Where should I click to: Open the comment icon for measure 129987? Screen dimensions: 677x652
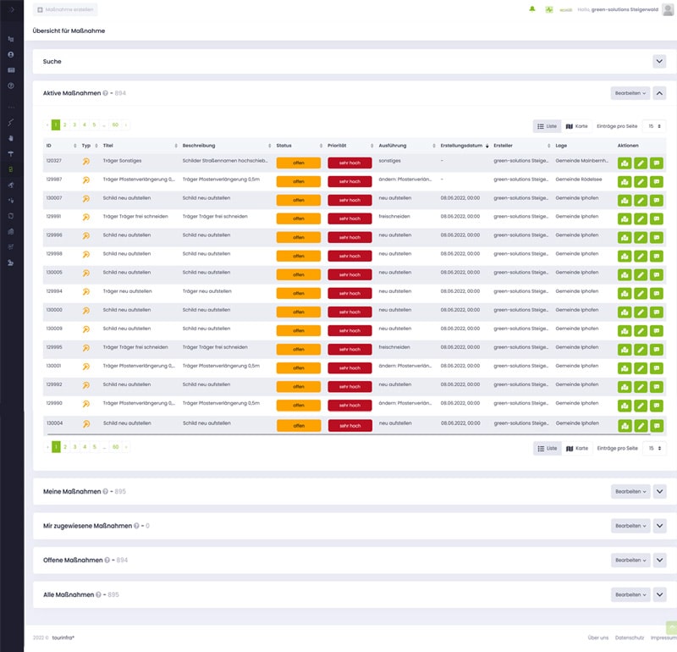pyautogui.click(x=656, y=182)
